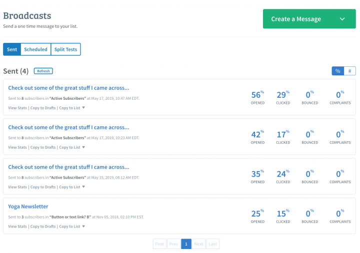Switch to the Scheduled tab
360x253 pixels.
(x=35, y=49)
